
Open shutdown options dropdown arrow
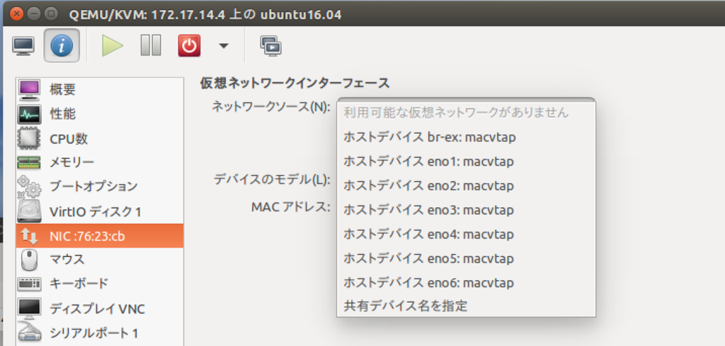click(x=224, y=46)
